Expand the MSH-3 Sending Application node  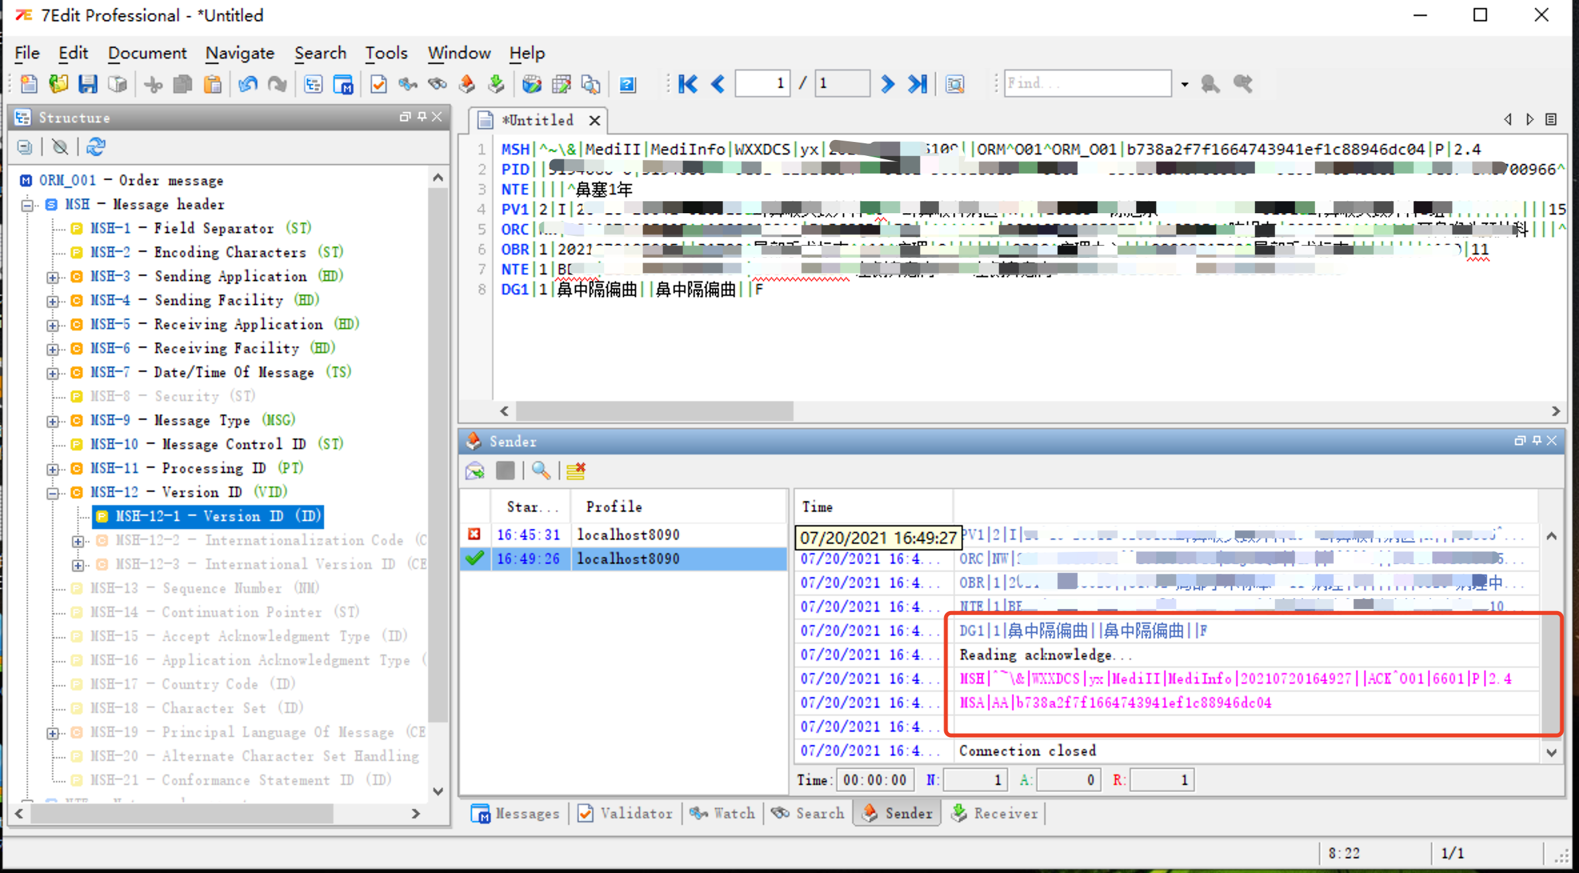point(53,277)
